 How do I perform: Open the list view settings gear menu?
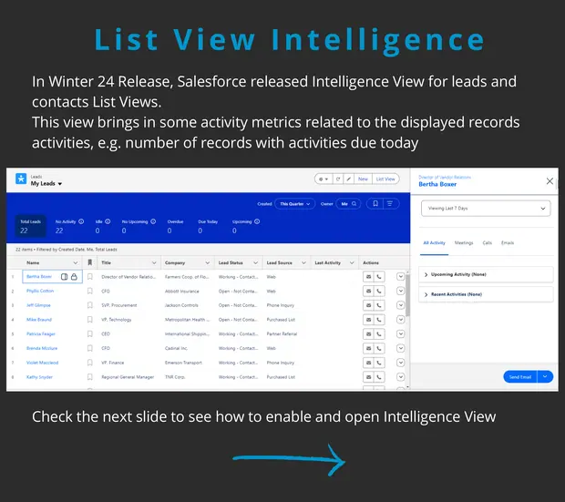(x=324, y=179)
